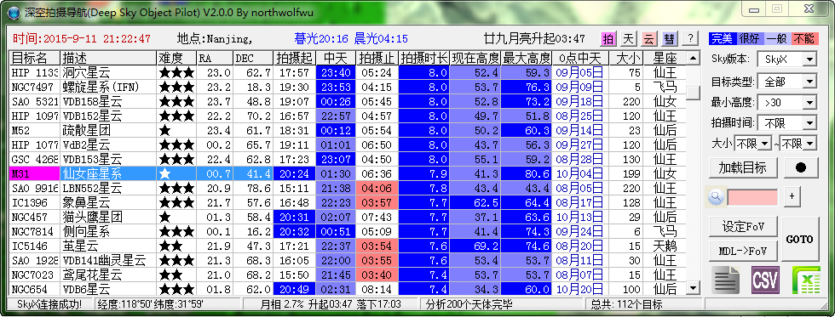Toggle the 拍 filter button

pyautogui.click(x=608, y=38)
